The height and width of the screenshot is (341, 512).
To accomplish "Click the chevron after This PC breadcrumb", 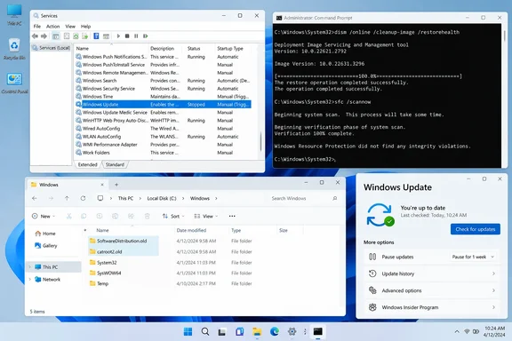I will point(140,198).
